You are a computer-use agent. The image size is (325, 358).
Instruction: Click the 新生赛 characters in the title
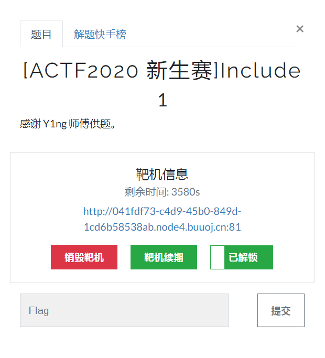click(179, 71)
